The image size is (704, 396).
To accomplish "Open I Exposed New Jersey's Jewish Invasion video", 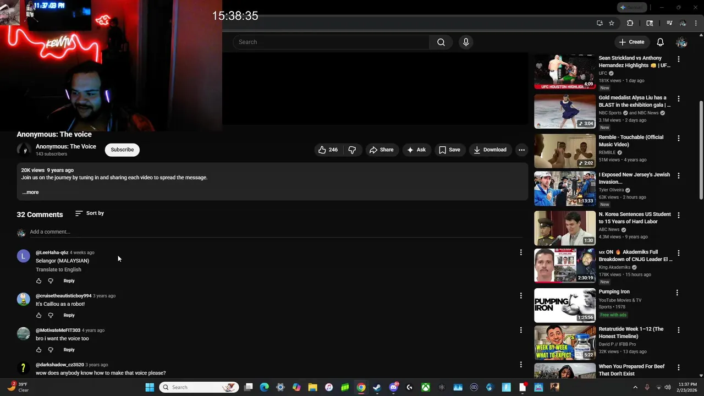I will click(x=634, y=178).
